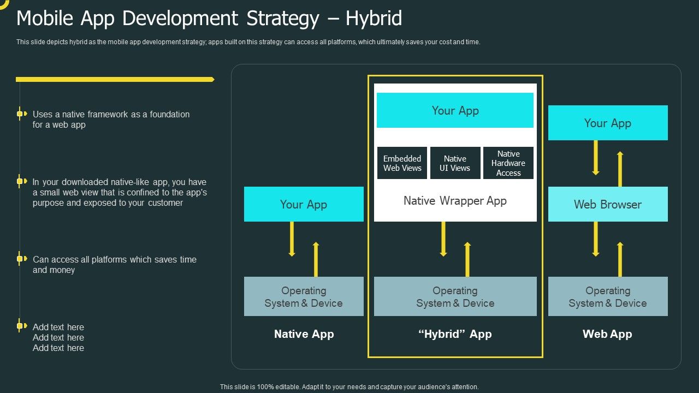Select the Native UI Views box
Viewport: 699px width, 393px height.
pyautogui.click(x=455, y=163)
